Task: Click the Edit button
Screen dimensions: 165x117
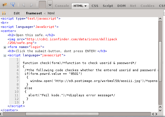Action: [x=17, y=13]
